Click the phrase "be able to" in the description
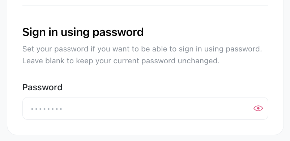Screen dimensions: 290x141 click(157, 49)
